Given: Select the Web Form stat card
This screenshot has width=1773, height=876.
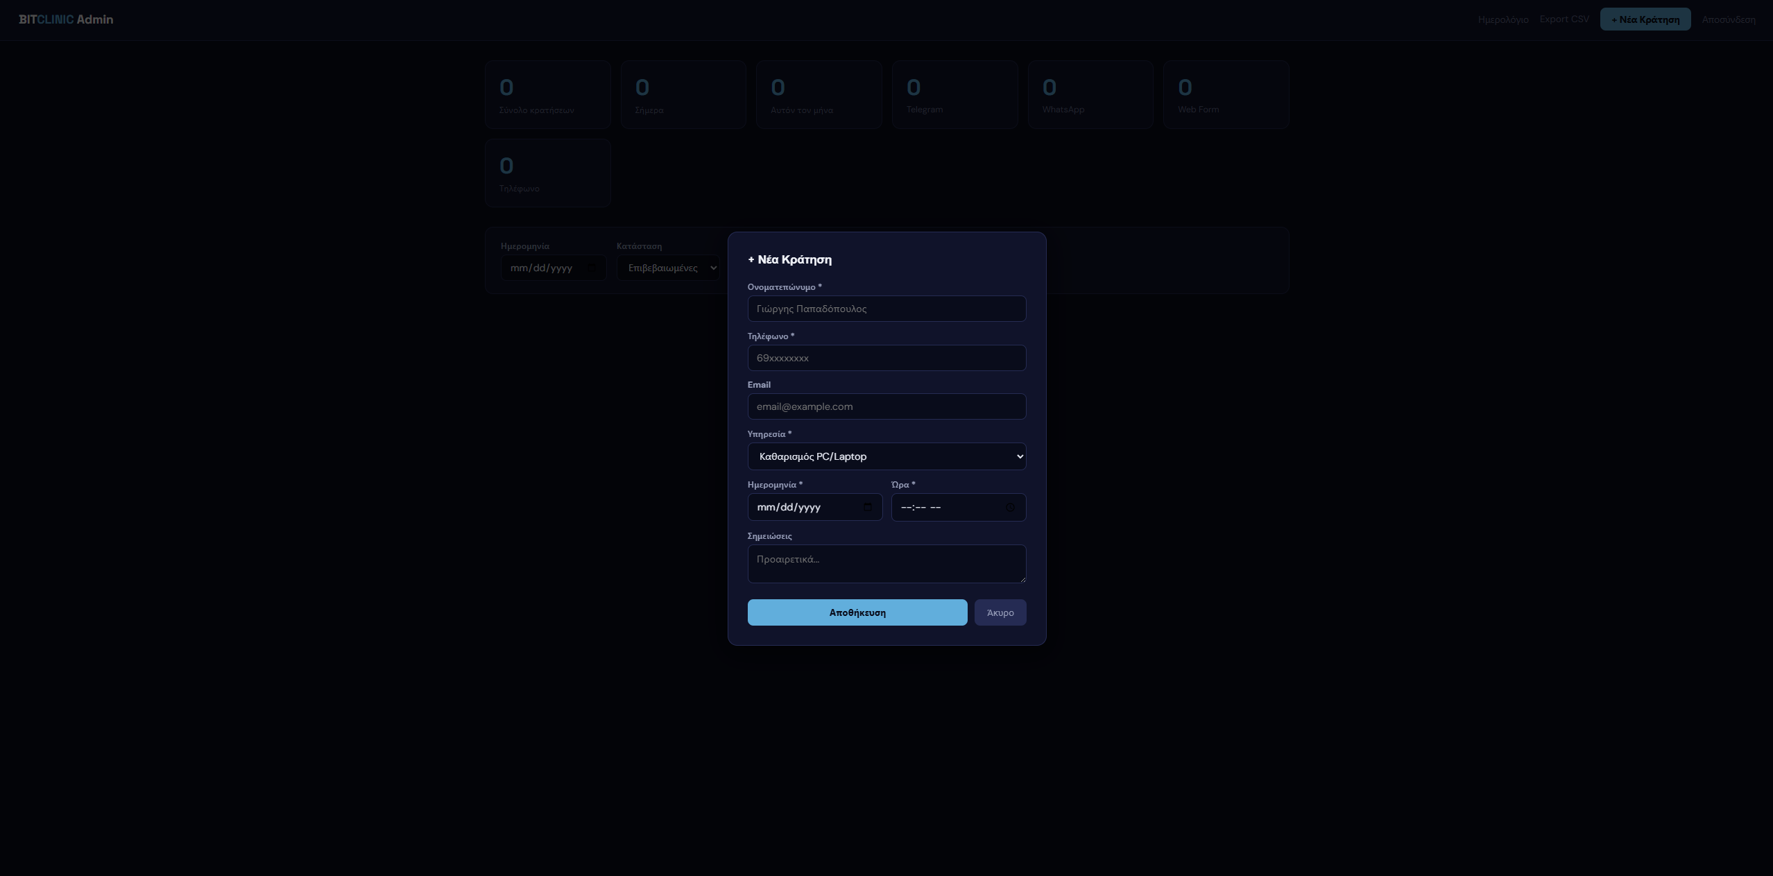Looking at the screenshot, I should 1226,94.
